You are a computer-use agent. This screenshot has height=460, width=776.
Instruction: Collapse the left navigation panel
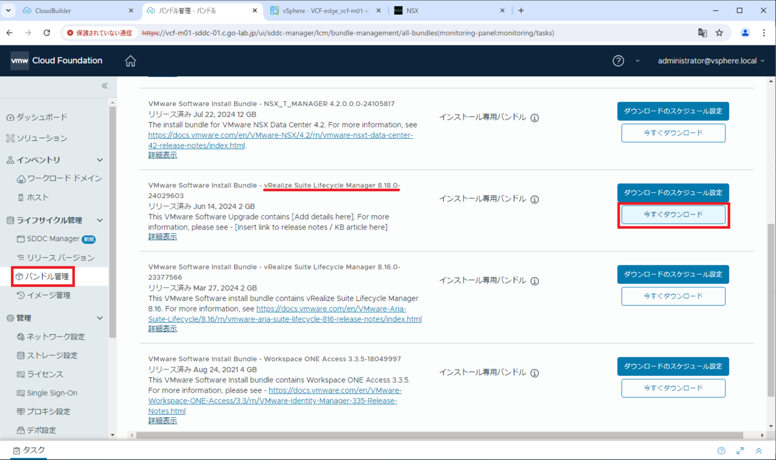pyautogui.click(x=104, y=86)
